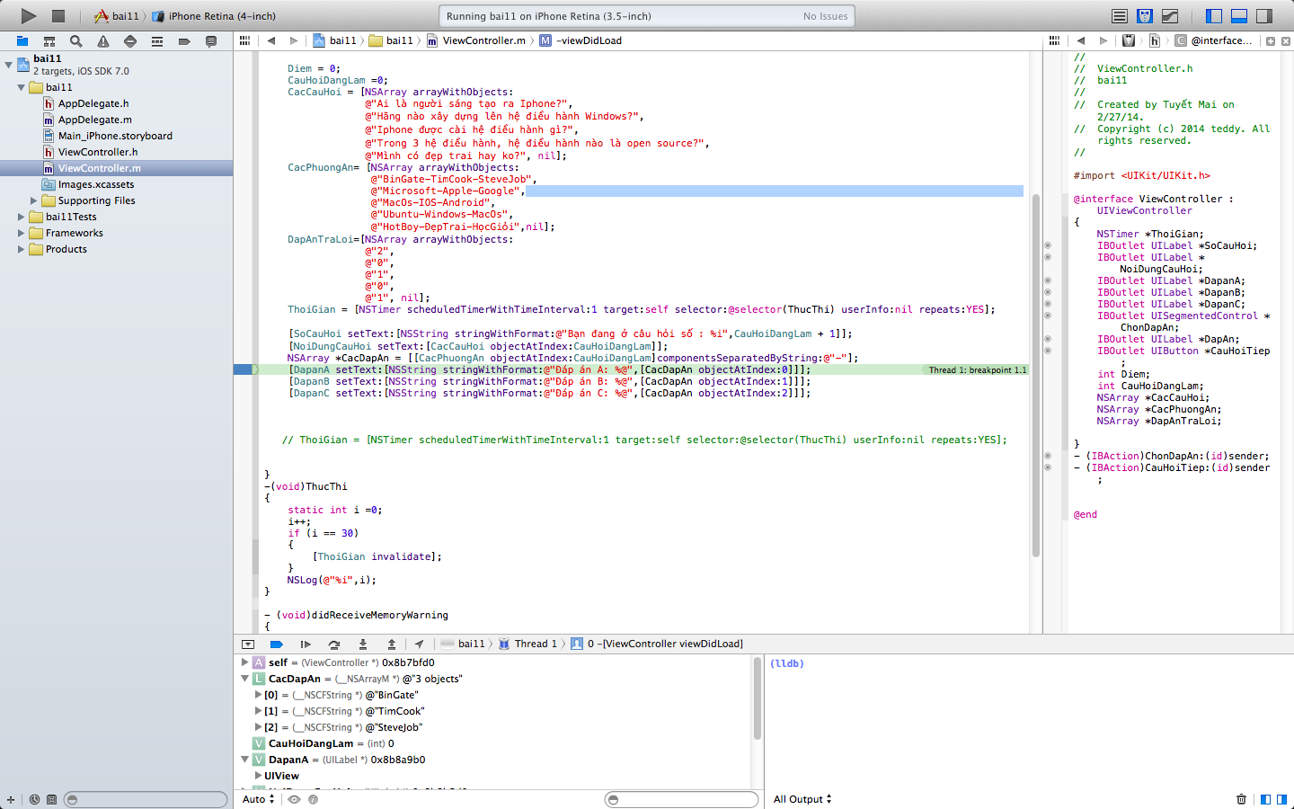The height and width of the screenshot is (809, 1294).
Task: Expand the Supporting Files folder
Action: [34, 200]
